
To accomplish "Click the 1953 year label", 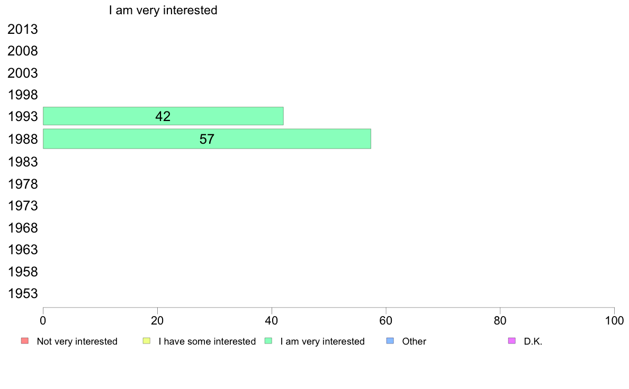I will coord(23,294).
